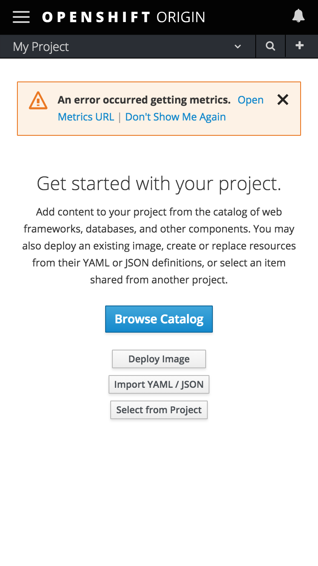Open Import YAML / JSON

pos(159,384)
